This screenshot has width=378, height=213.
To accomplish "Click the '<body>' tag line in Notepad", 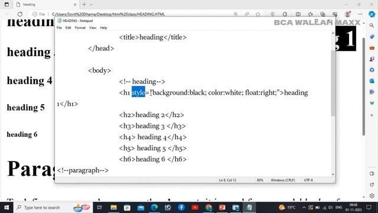I will pyautogui.click(x=100, y=70).
